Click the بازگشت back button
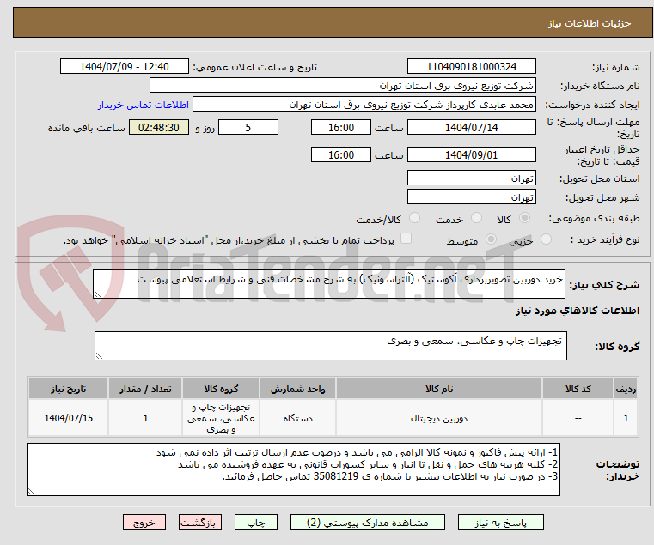 click(x=200, y=522)
